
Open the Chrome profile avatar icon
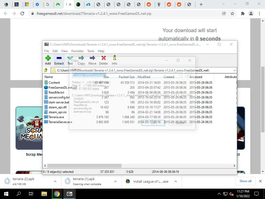pyautogui.click(x=251, y=13)
